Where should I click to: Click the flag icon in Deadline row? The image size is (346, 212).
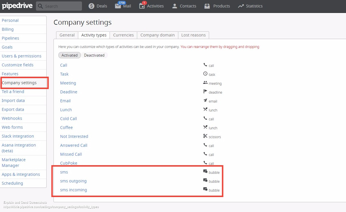[205, 92]
